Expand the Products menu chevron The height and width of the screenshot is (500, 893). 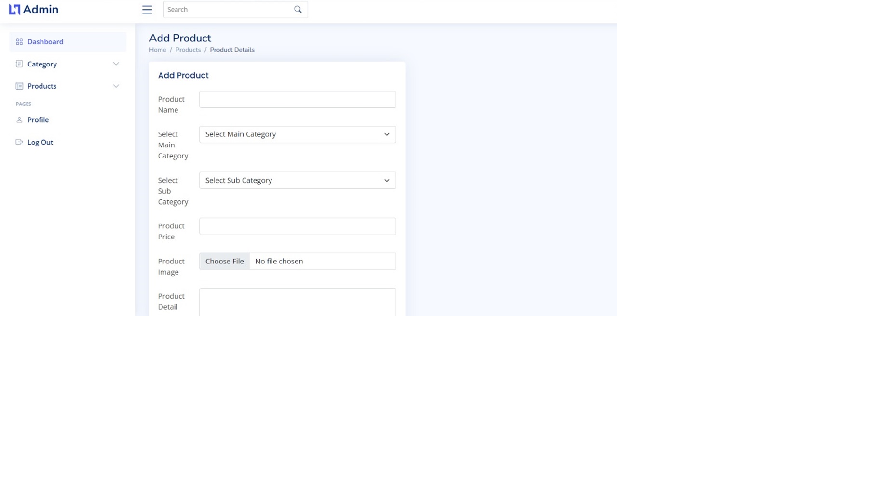(116, 86)
